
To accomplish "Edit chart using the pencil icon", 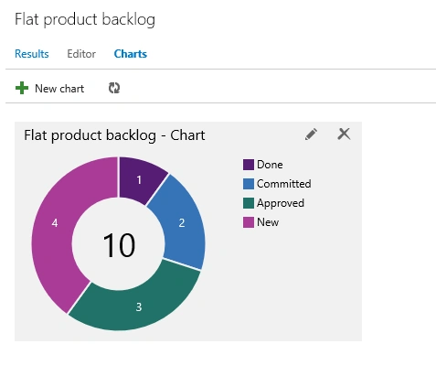I will [311, 134].
